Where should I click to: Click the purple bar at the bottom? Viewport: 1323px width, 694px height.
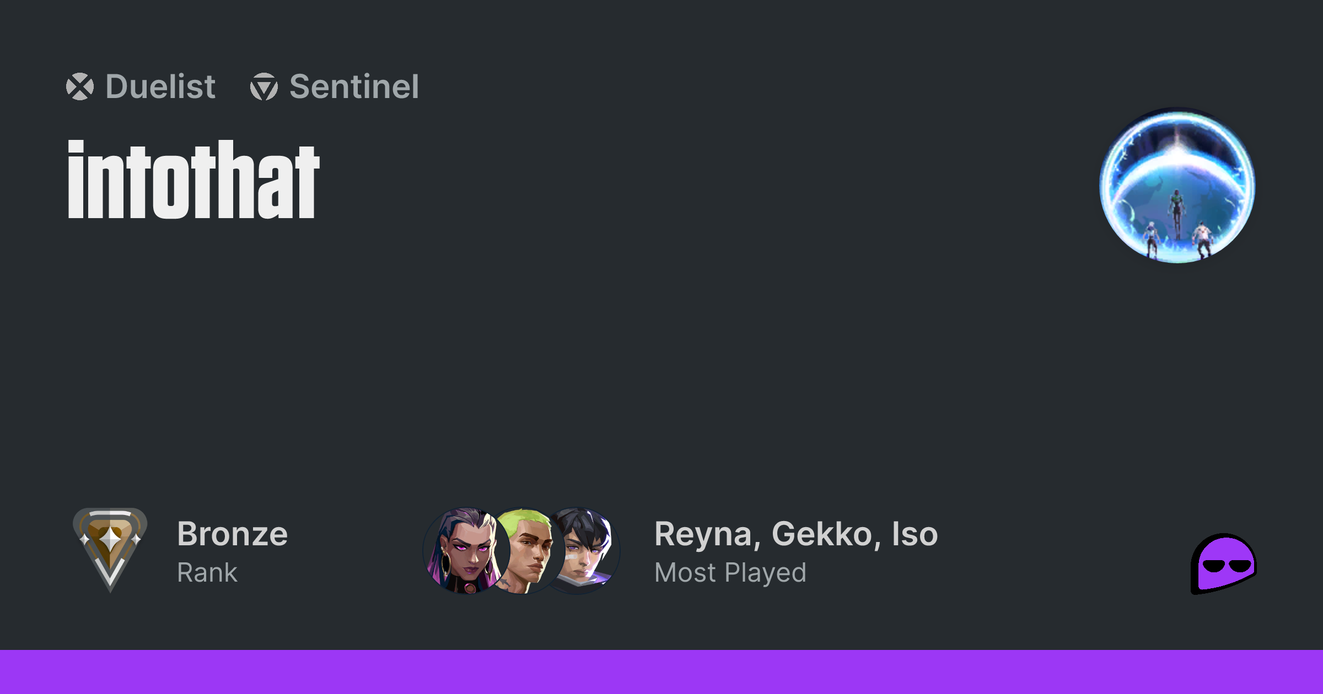tap(661, 672)
